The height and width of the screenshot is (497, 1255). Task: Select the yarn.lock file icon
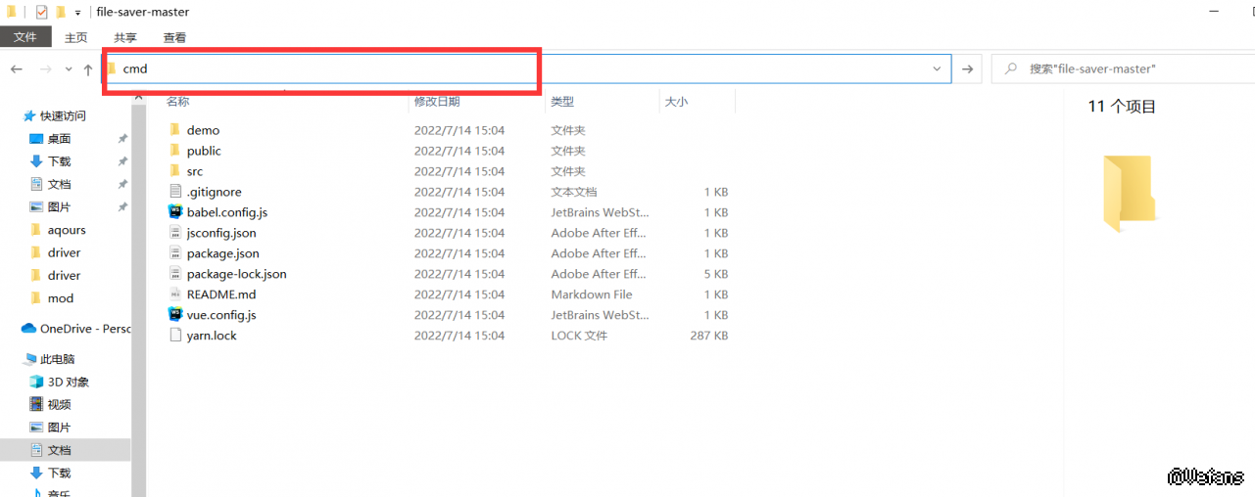tap(175, 335)
